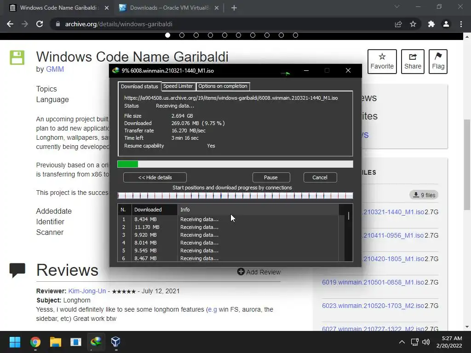The height and width of the screenshot is (353, 471).
Task: Click the connections progress segment bar
Action: (235, 196)
